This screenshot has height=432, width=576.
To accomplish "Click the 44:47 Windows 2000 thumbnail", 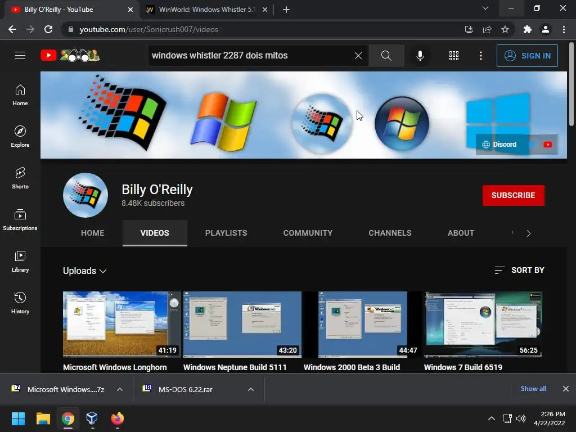I will 363,325.
